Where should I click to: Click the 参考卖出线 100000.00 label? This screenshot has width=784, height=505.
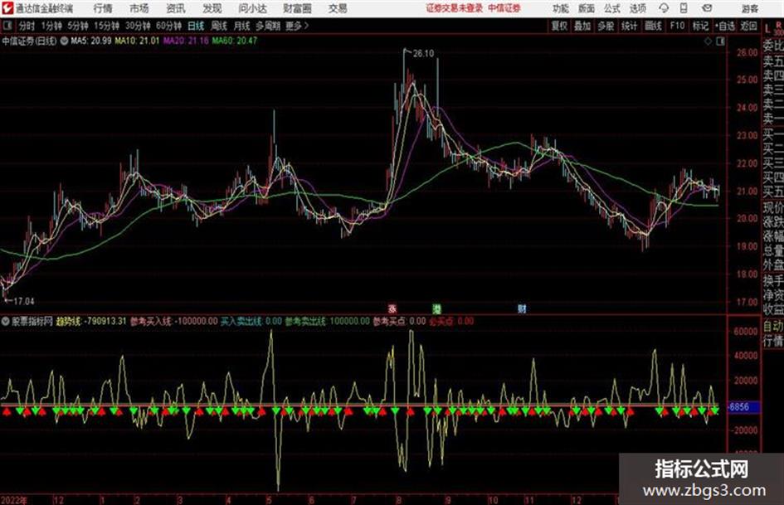pos(328,321)
